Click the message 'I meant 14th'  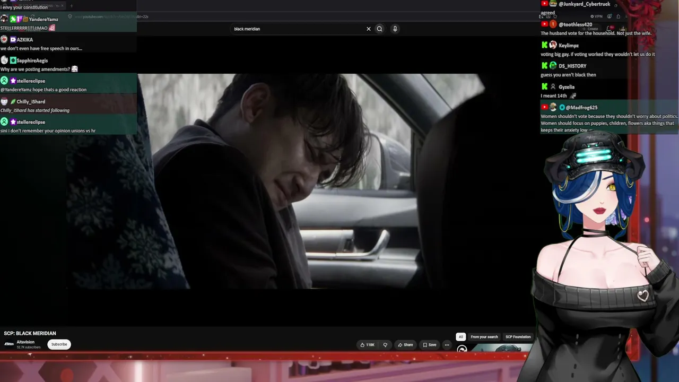(554, 96)
